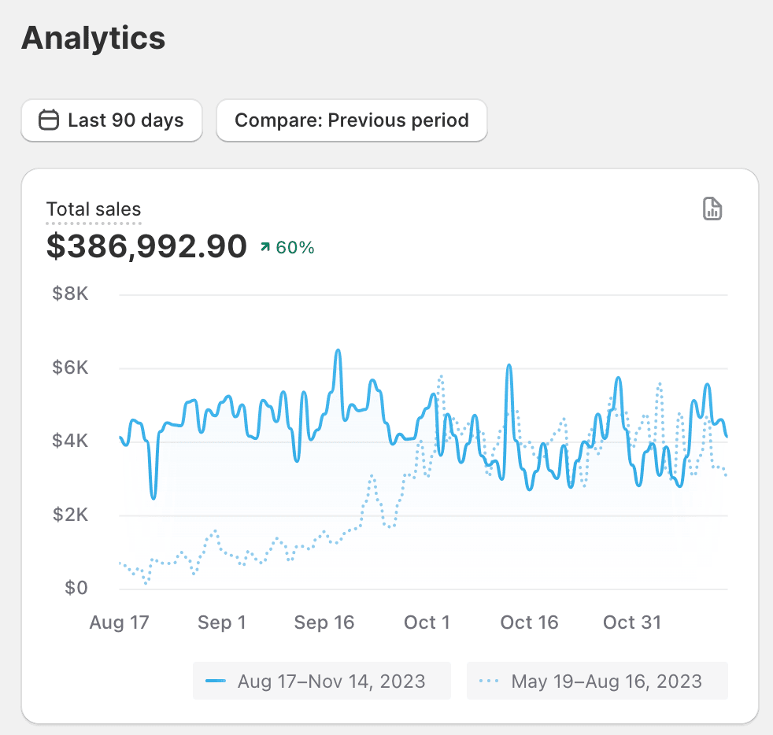The width and height of the screenshot is (773, 735).
Task: Click the Analytics page heading
Action: [x=93, y=38]
